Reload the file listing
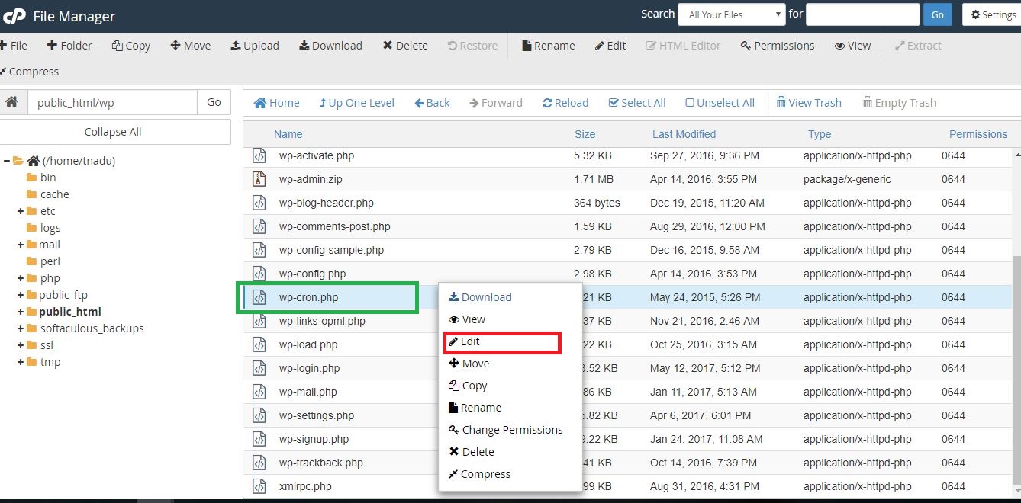The image size is (1021, 503). (x=565, y=103)
